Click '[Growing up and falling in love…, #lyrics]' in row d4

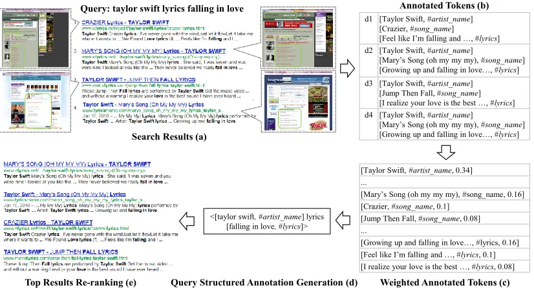[x=449, y=134]
